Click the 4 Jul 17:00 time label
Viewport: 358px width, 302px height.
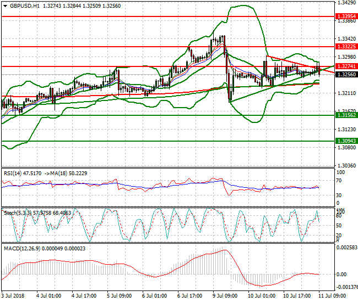84,296
